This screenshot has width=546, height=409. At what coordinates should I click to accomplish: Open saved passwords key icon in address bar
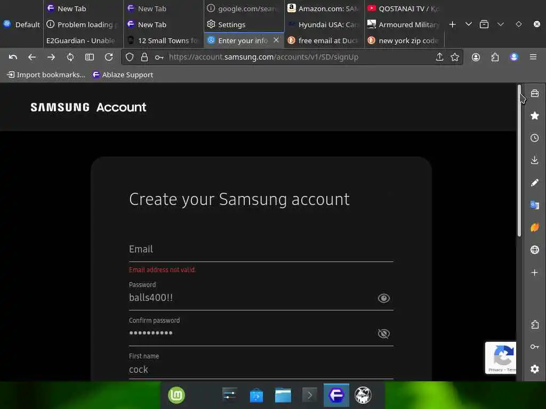pyautogui.click(x=159, y=57)
